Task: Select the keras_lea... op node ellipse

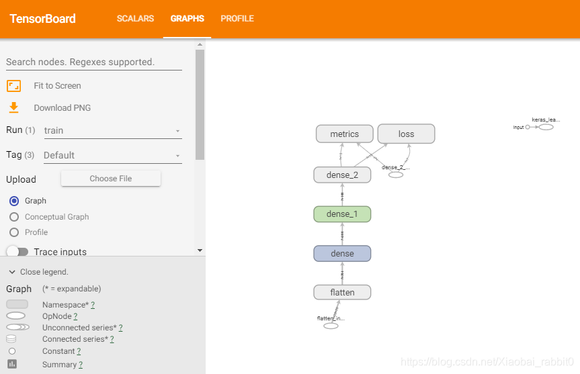Action: [546, 127]
